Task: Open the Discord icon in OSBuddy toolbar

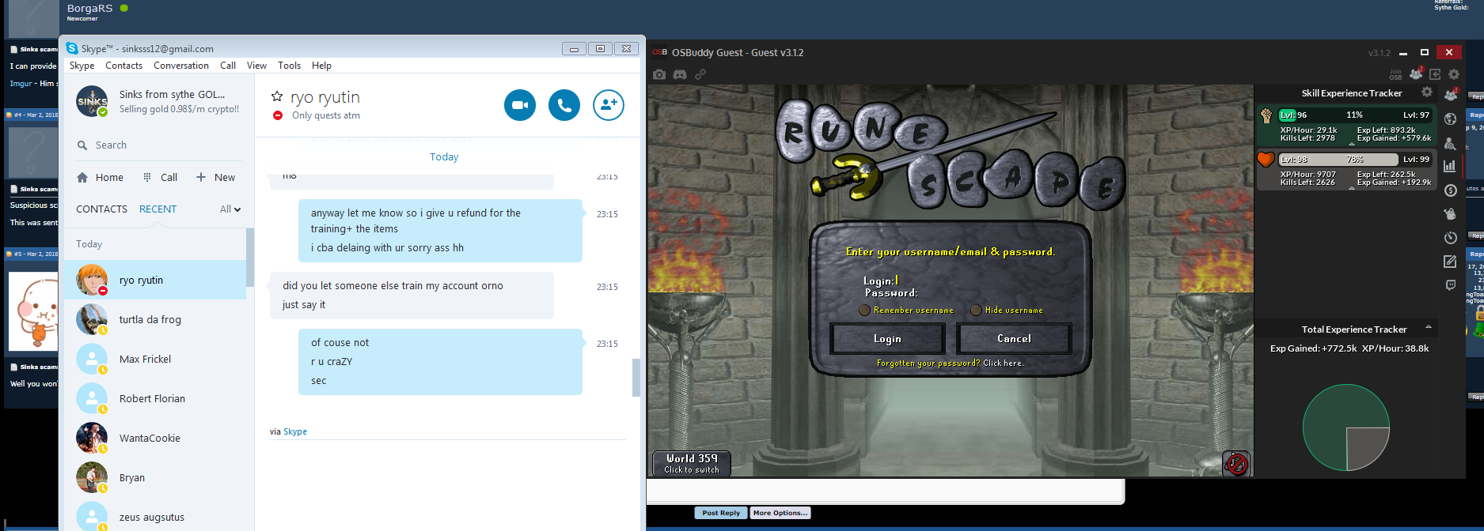Action: (680, 74)
